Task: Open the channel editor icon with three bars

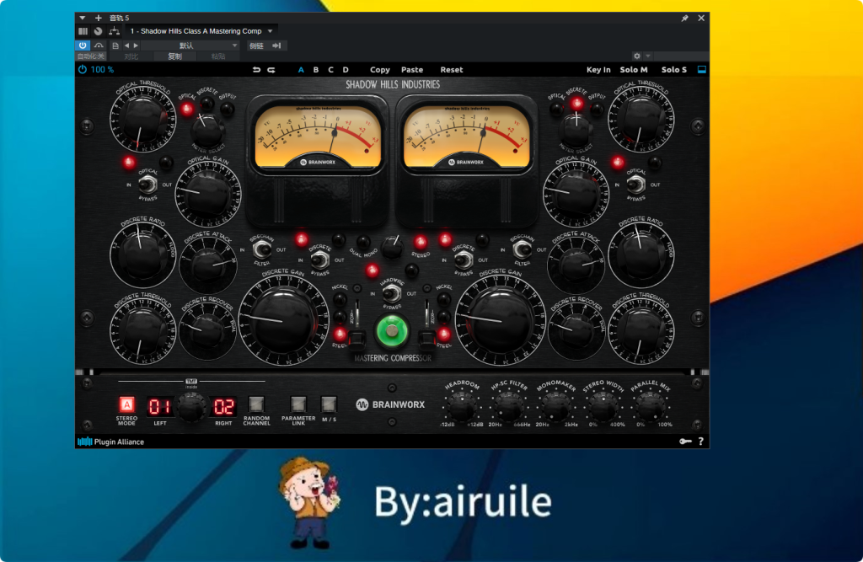Action: (x=83, y=31)
